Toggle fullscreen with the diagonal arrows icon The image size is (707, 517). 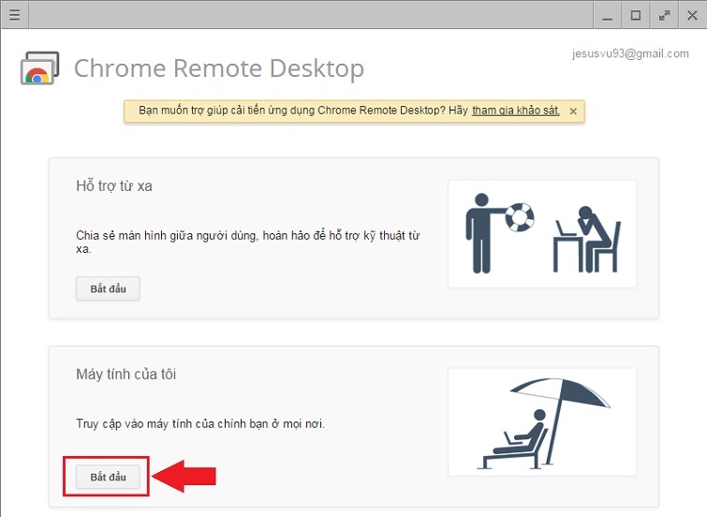[x=664, y=15]
